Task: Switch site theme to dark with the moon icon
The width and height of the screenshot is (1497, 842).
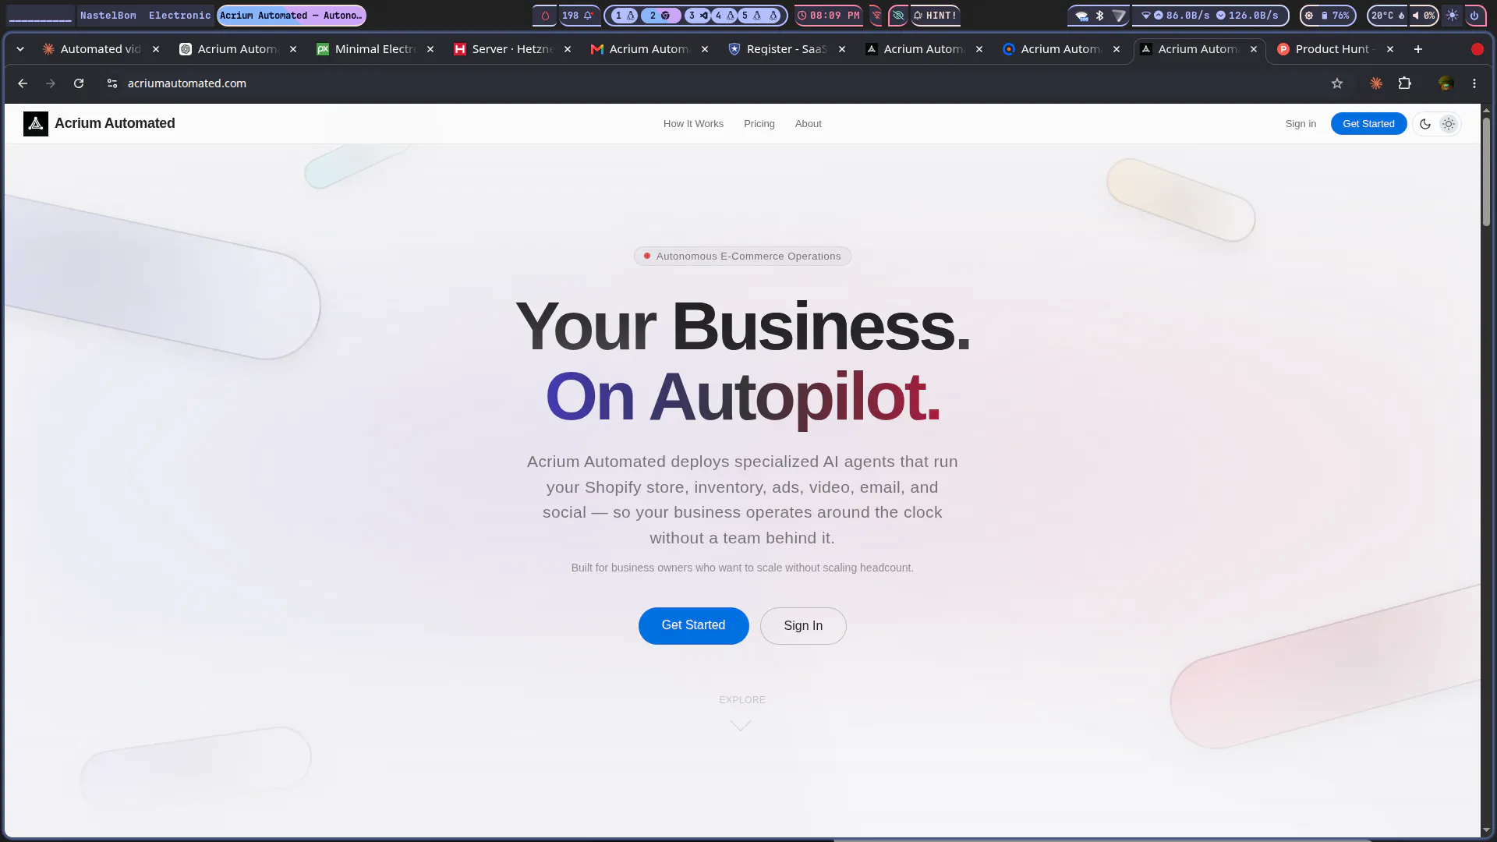Action: (1425, 124)
